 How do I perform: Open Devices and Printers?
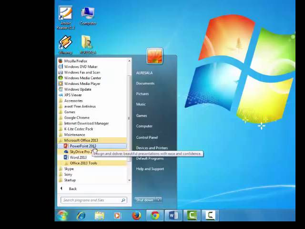click(152, 148)
